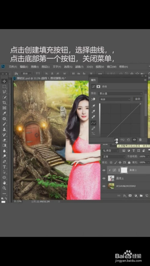
Task: Click the add layer mask button
Action: point(130,196)
